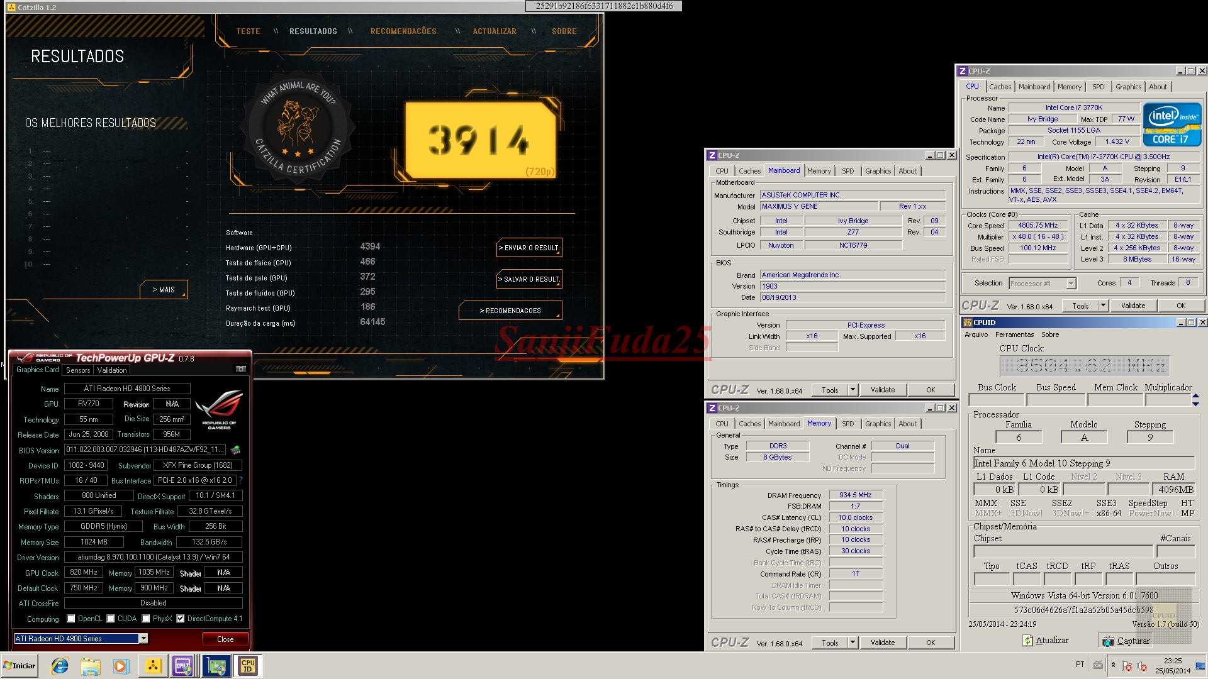Viewport: 1208px width, 679px height.
Task: Click the clock showing 23:25
Action: coord(1172,661)
